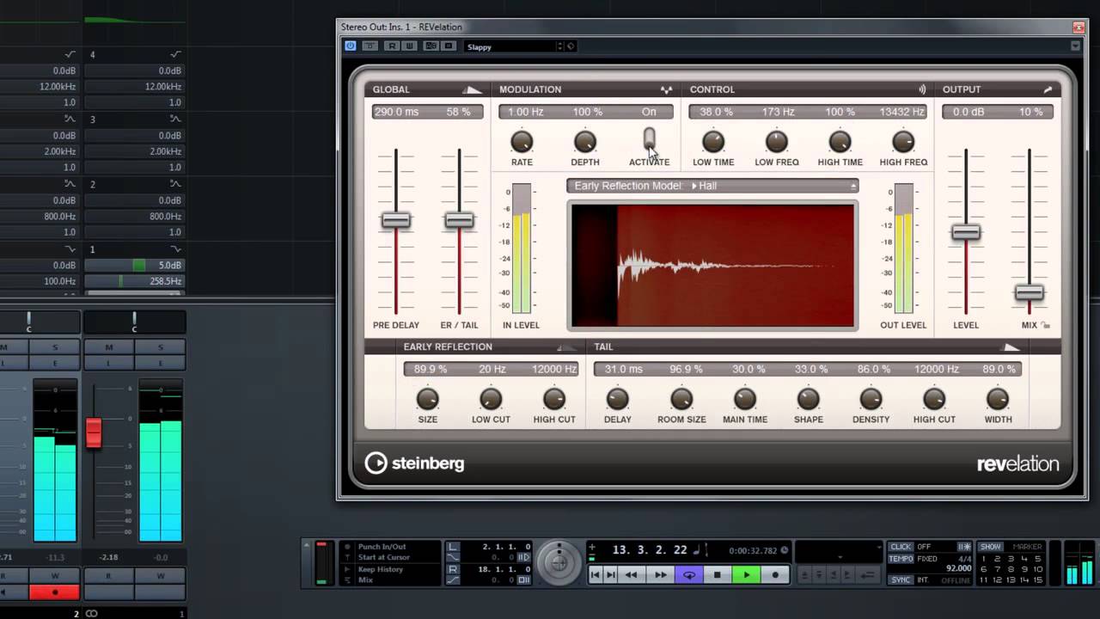1100x619 pixels.
Task: Click the transport jog wheel
Action: coord(559,563)
